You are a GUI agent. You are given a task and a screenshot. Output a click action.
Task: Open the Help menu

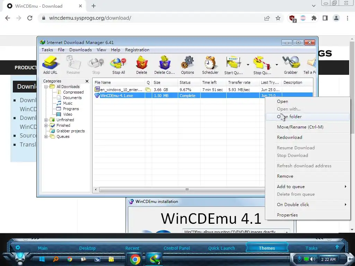click(x=115, y=50)
